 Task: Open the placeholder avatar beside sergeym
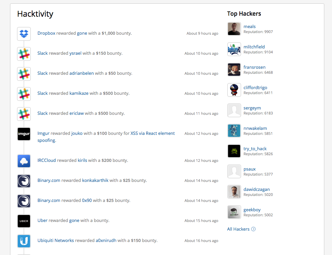[234, 110]
